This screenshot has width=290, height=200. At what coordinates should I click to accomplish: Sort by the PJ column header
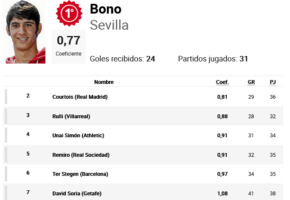point(273,82)
